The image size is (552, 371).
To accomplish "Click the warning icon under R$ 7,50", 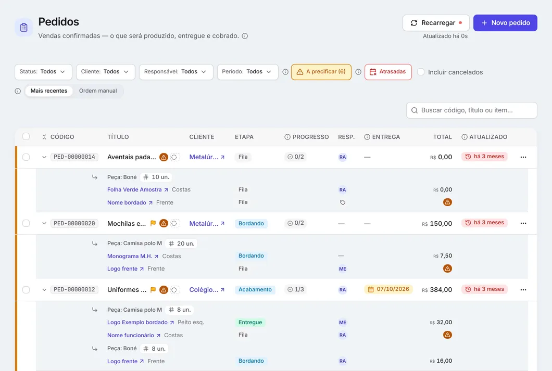I will [x=447, y=268].
